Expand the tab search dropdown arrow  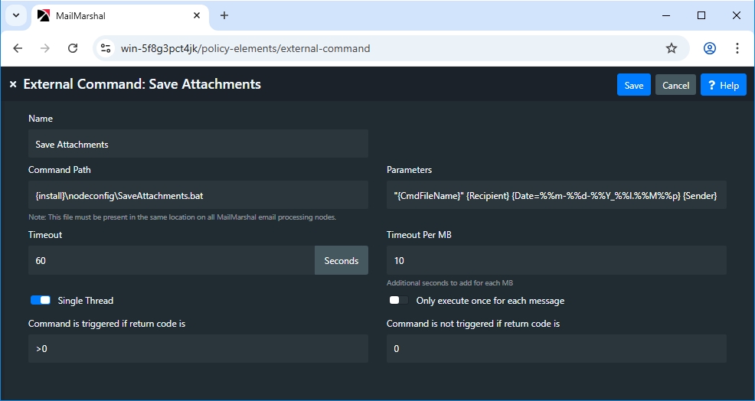point(15,15)
